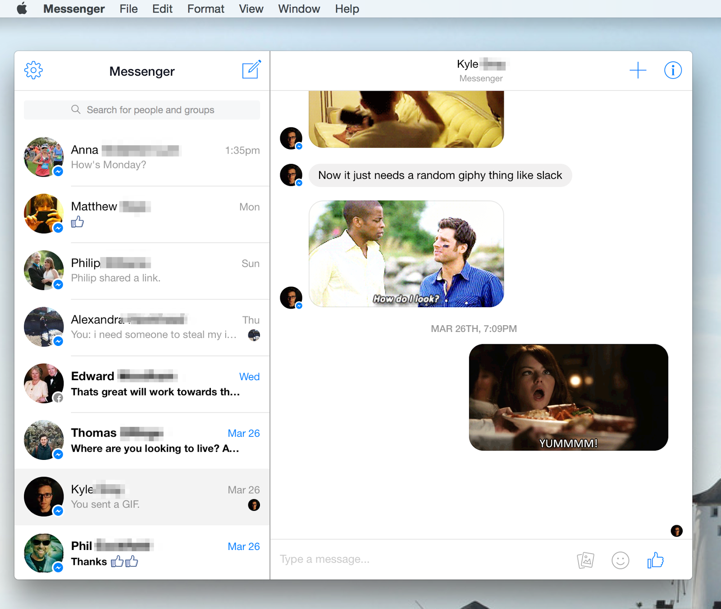Click Phil's avatar with sunglasses
The height and width of the screenshot is (609, 721).
click(x=44, y=553)
